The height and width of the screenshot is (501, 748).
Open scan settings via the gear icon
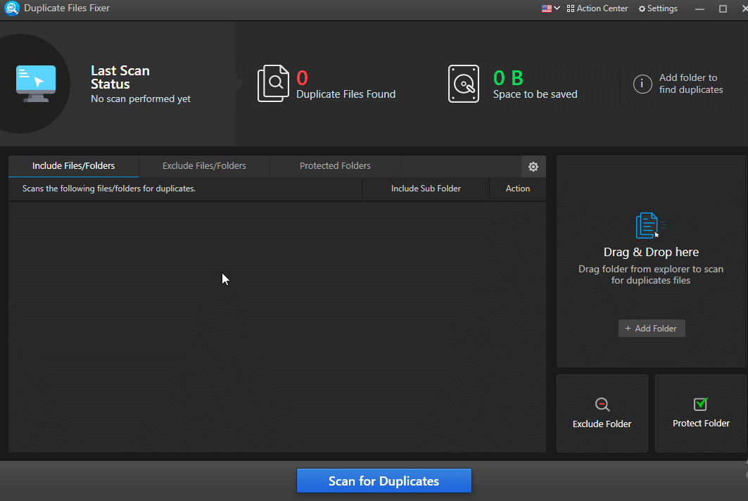[x=533, y=167]
